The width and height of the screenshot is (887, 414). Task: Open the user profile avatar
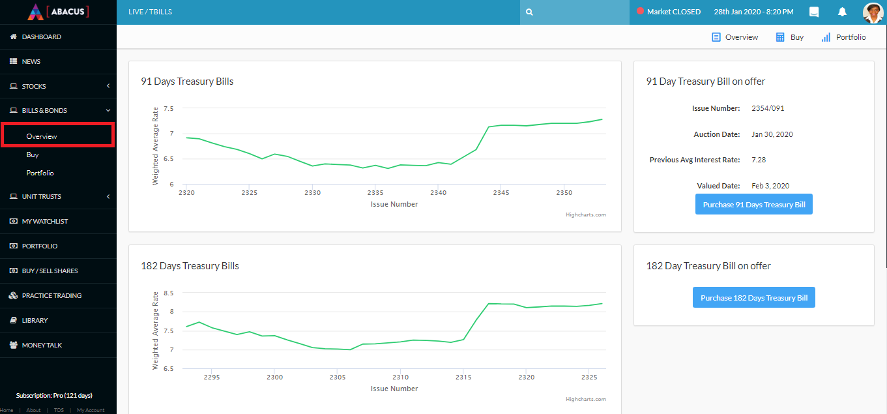(x=872, y=12)
